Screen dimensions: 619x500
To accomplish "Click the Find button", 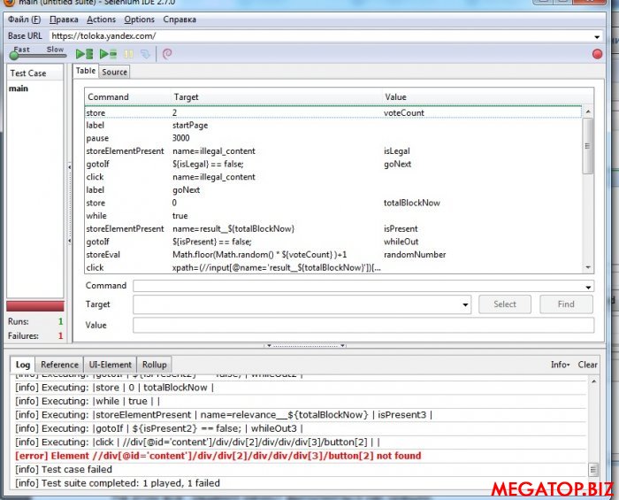I will pos(566,304).
